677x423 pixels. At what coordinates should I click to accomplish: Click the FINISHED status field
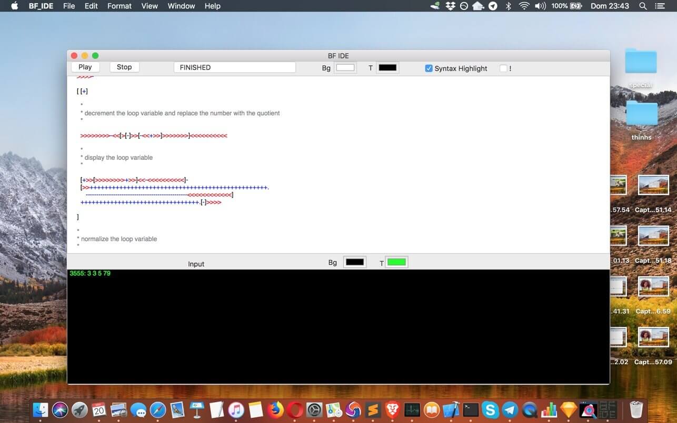point(234,67)
